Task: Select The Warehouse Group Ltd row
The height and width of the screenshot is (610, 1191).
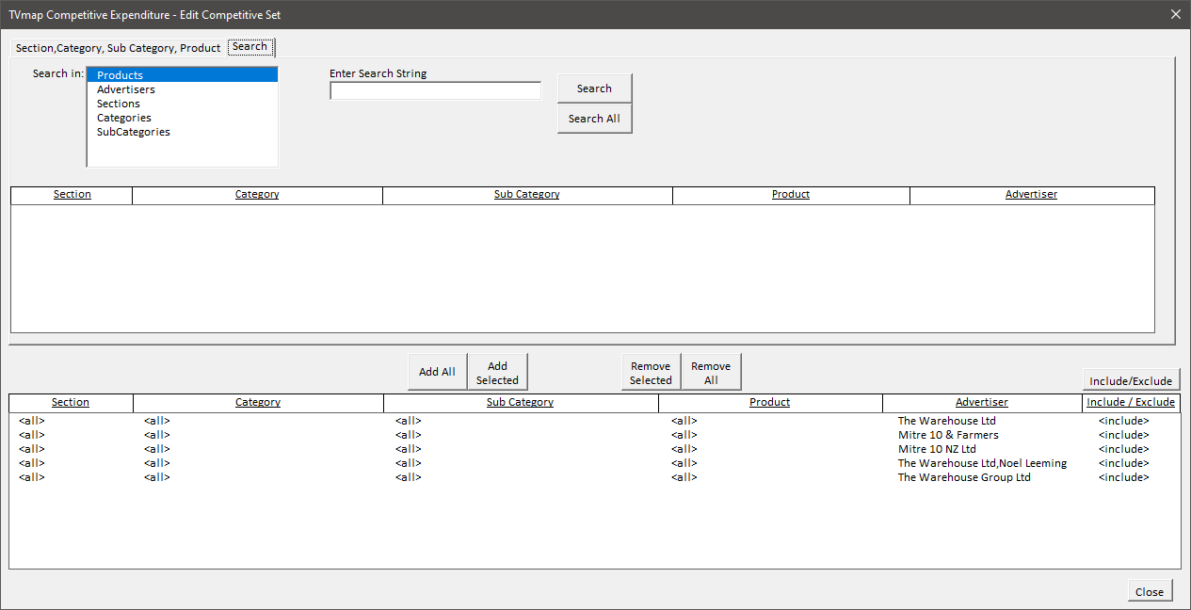Action: 594,477
